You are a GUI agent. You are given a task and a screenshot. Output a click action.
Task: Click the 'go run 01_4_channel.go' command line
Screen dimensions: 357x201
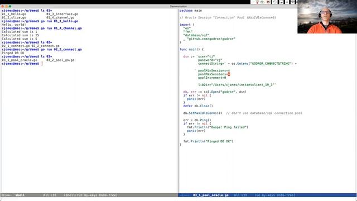(x=61, y=28)
